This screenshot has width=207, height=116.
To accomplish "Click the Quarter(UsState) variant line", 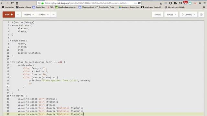I will (29, 53).
